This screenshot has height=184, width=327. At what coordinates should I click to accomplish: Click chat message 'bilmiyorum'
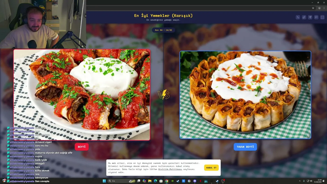coord(42,178)
